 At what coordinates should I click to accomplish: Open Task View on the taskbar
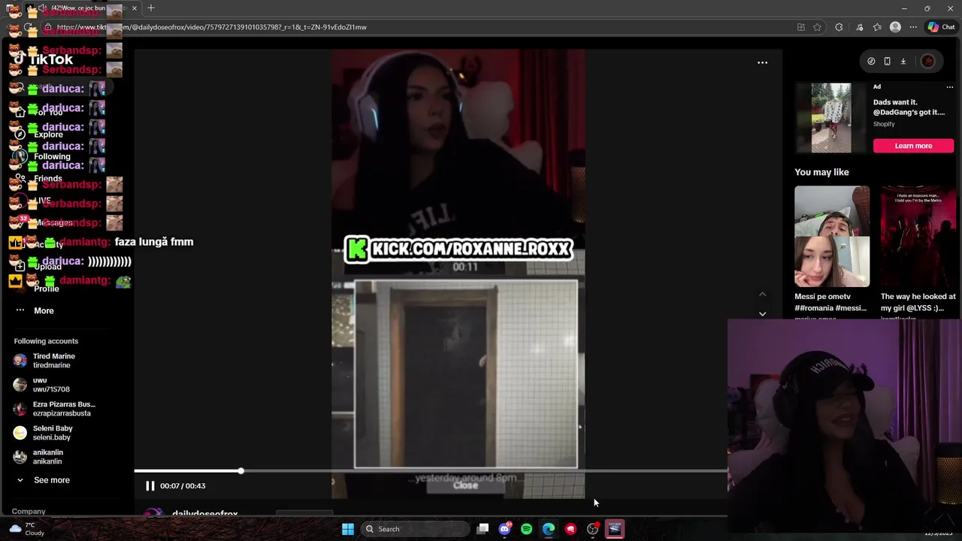tap(483, 529)
